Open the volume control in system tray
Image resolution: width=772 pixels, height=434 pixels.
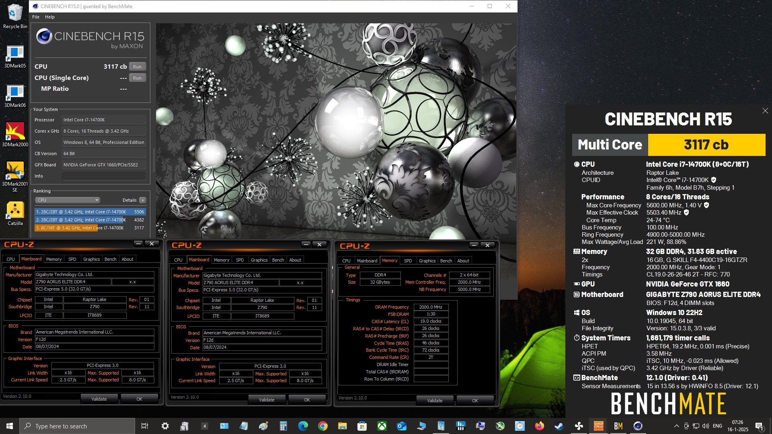705,426
